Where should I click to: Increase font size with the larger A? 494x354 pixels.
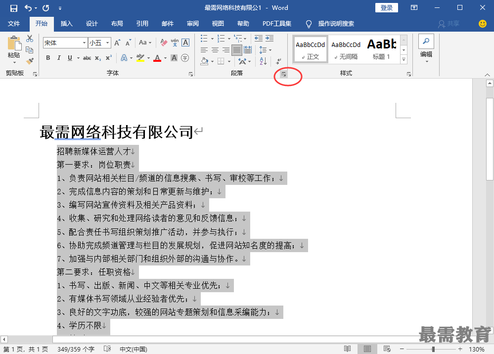tap(117, 43)
